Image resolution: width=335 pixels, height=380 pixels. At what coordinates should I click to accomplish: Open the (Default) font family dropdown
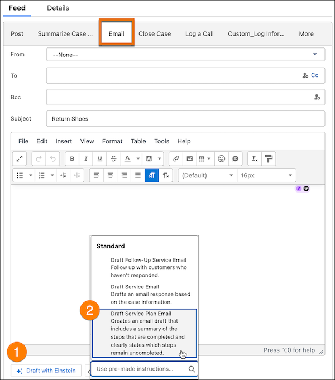207,175
